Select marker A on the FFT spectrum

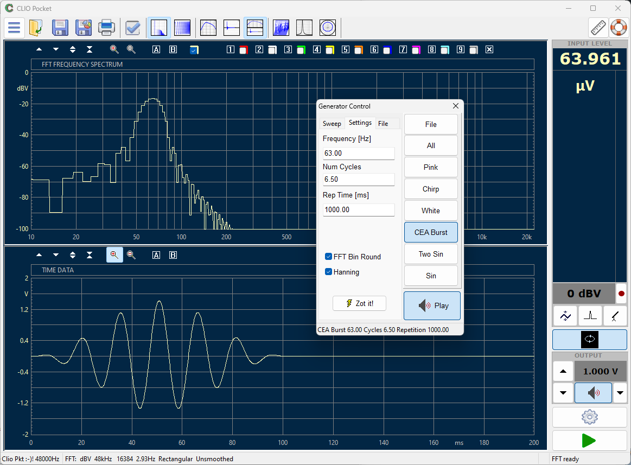tap(156, 49)
